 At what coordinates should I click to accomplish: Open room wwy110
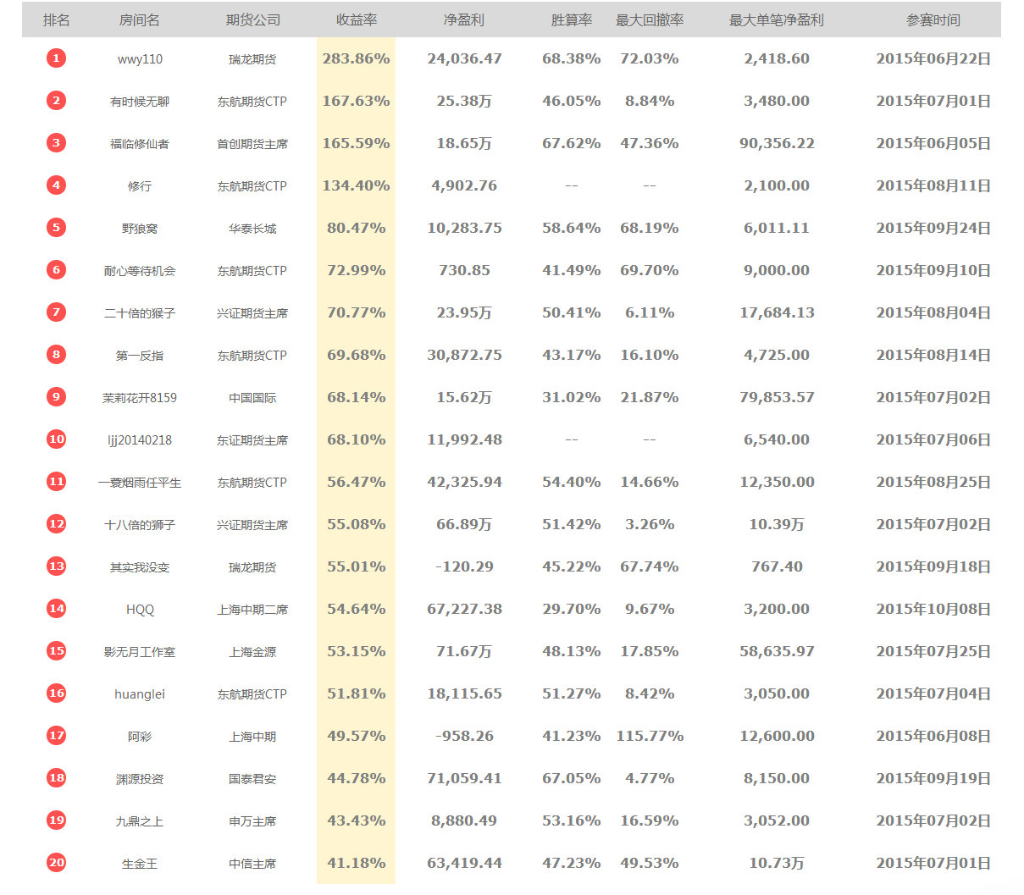(140, 59)
